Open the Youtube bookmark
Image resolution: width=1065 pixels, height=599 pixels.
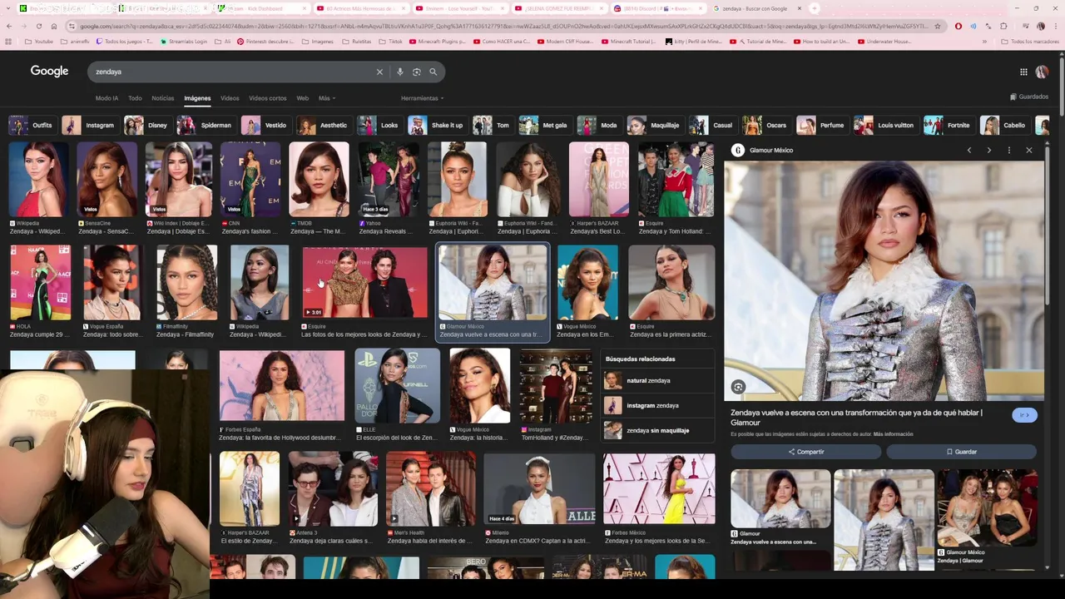pos(39,41)
